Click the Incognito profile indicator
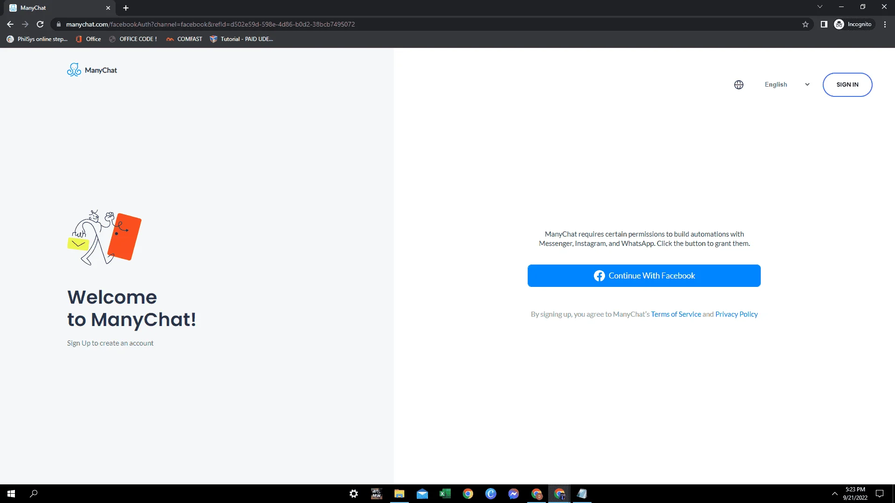 pos(854,24)
